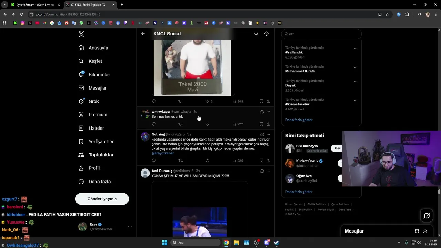Open Profil page
The width and height of the screenshot is (441, 248).
pyautogui.click(x=89, y=168)
